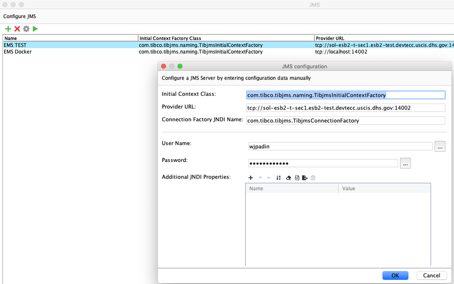Open settings with the gray gear icon
Image resolution: width=454 pixels, height=284 pixels.
click(x=26, y=29)
